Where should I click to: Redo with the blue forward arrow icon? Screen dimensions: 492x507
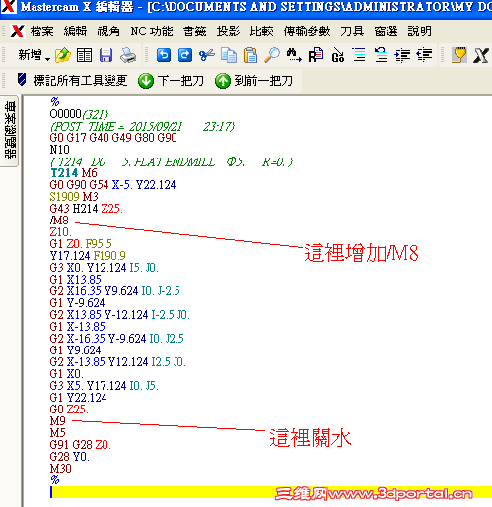185,55
